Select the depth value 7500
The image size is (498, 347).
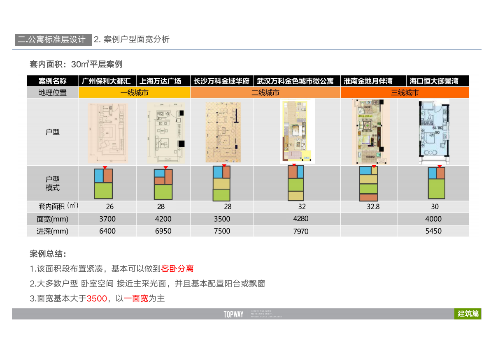(222, 231)
